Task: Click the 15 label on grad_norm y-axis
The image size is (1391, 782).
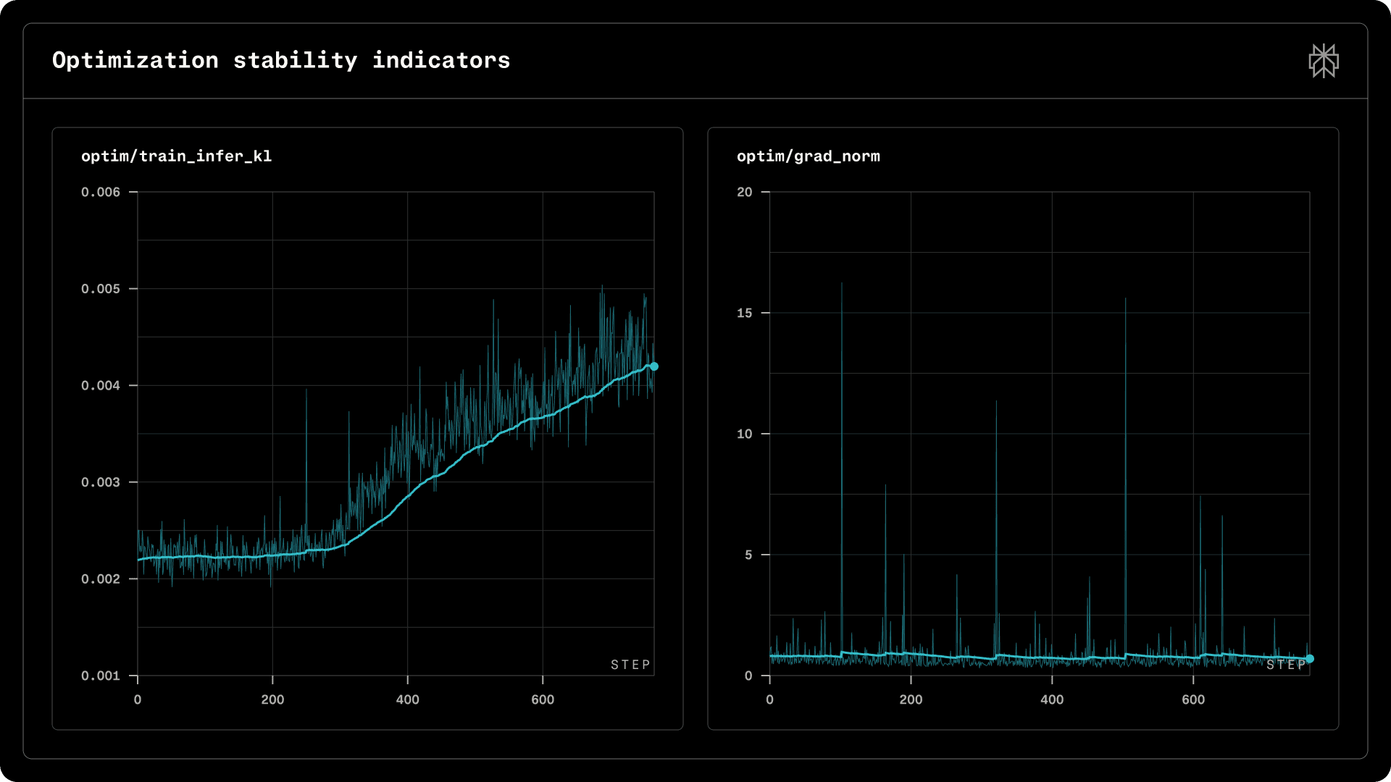Action: tap(744, 313)
